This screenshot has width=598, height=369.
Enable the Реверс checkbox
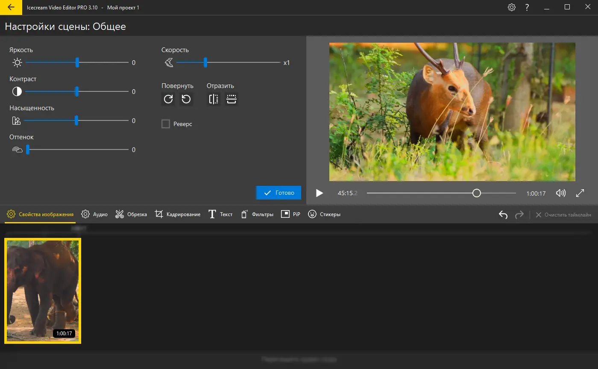pos(166,124)
